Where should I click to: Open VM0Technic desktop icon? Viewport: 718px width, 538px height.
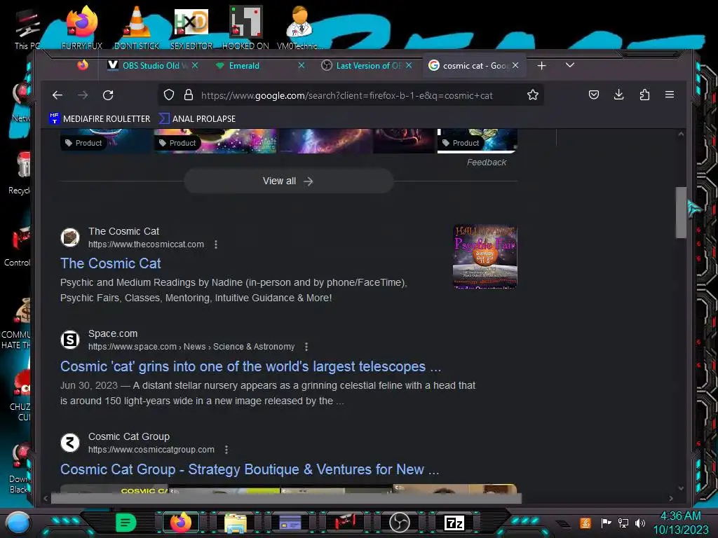(299, 27)
